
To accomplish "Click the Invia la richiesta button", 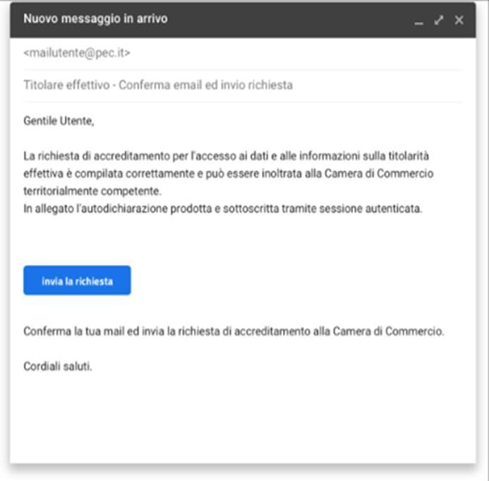I will tap(77, 280).
